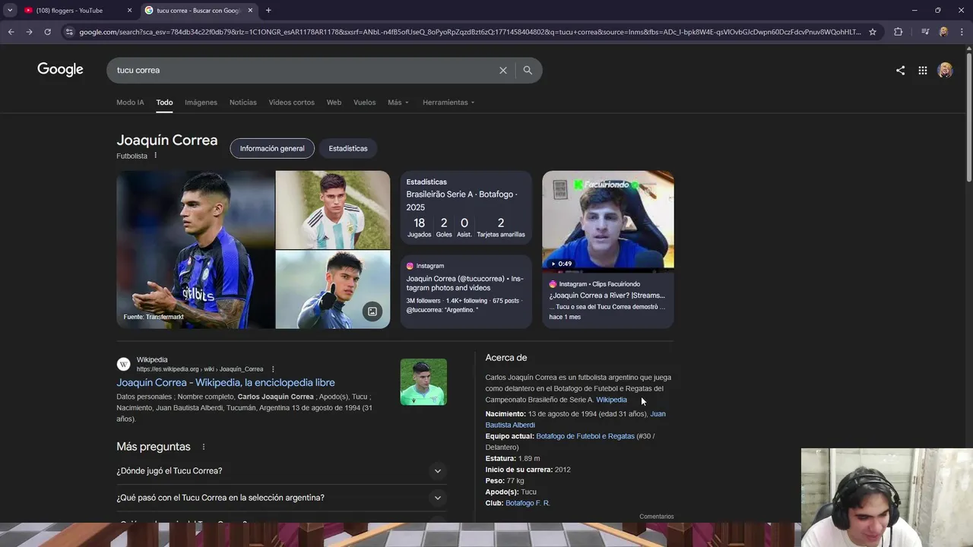The height and width of the screenshot is (547, 973).
Task: Click into the Google search field
Action: pyautogui.click(x=304, y=70)
